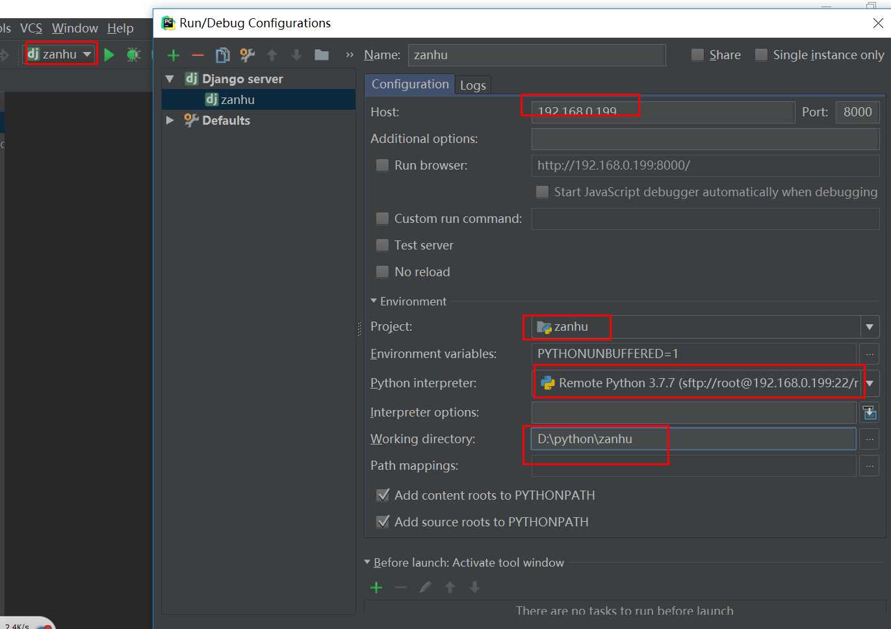Viewport: 891px width, 629px height.
Task: Browse for the Working directory
Action: pyautogui.click(x=870, y=439)
